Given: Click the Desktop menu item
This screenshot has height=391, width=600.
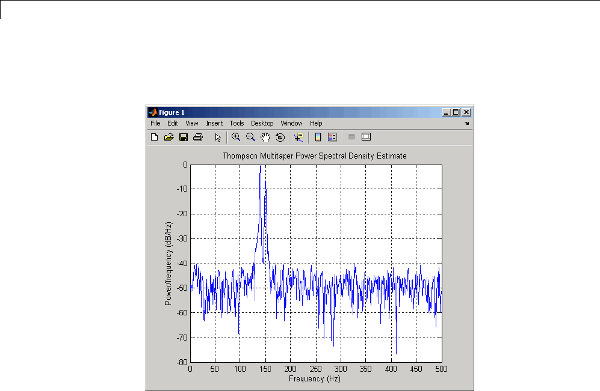Looking at the screenshot, I should (x=262, y=123).
